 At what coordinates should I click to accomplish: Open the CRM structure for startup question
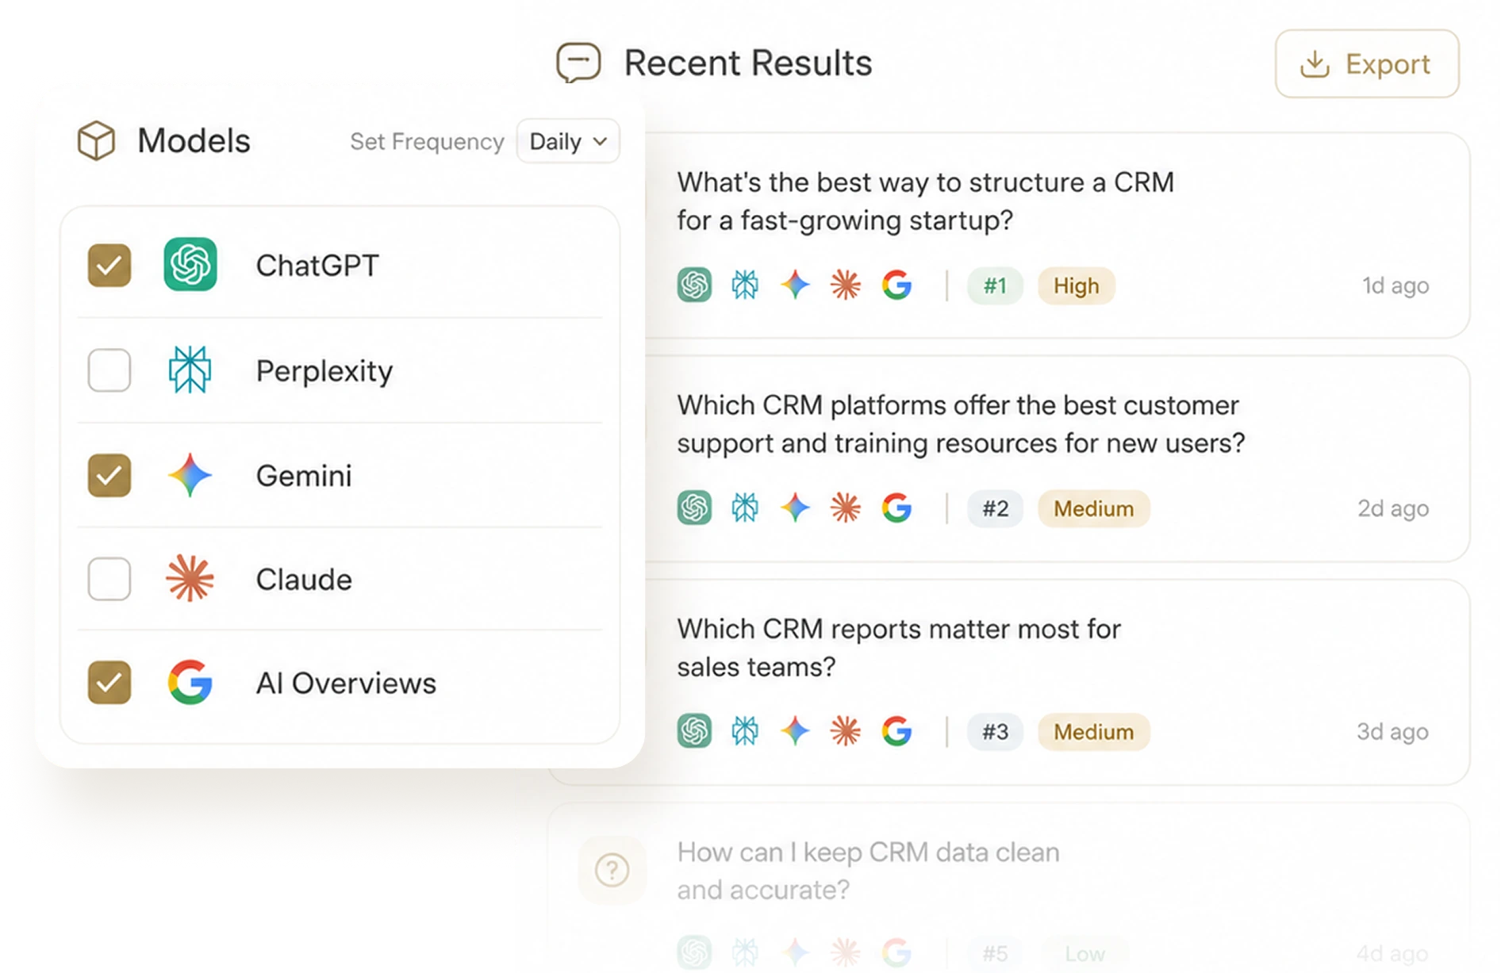click(925, 201)
